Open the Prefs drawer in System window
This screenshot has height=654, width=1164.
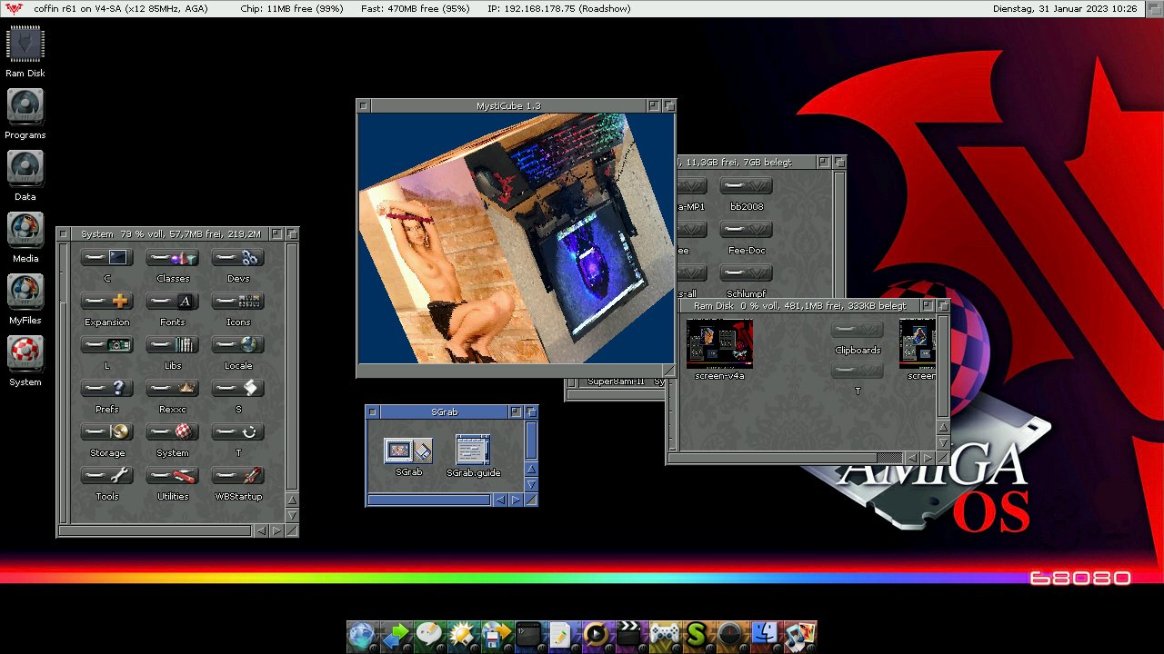(107, 389)
